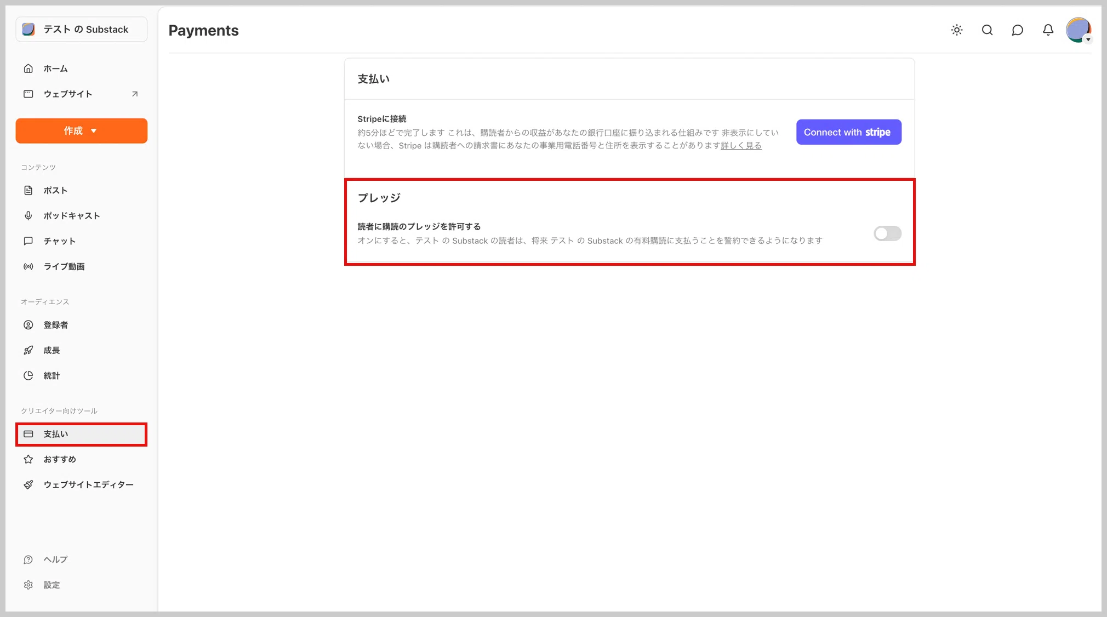The height and width of the screenshot is (617, 1107).
Task: Open notifications bell icon
Action: click(x=1048, y=30)
